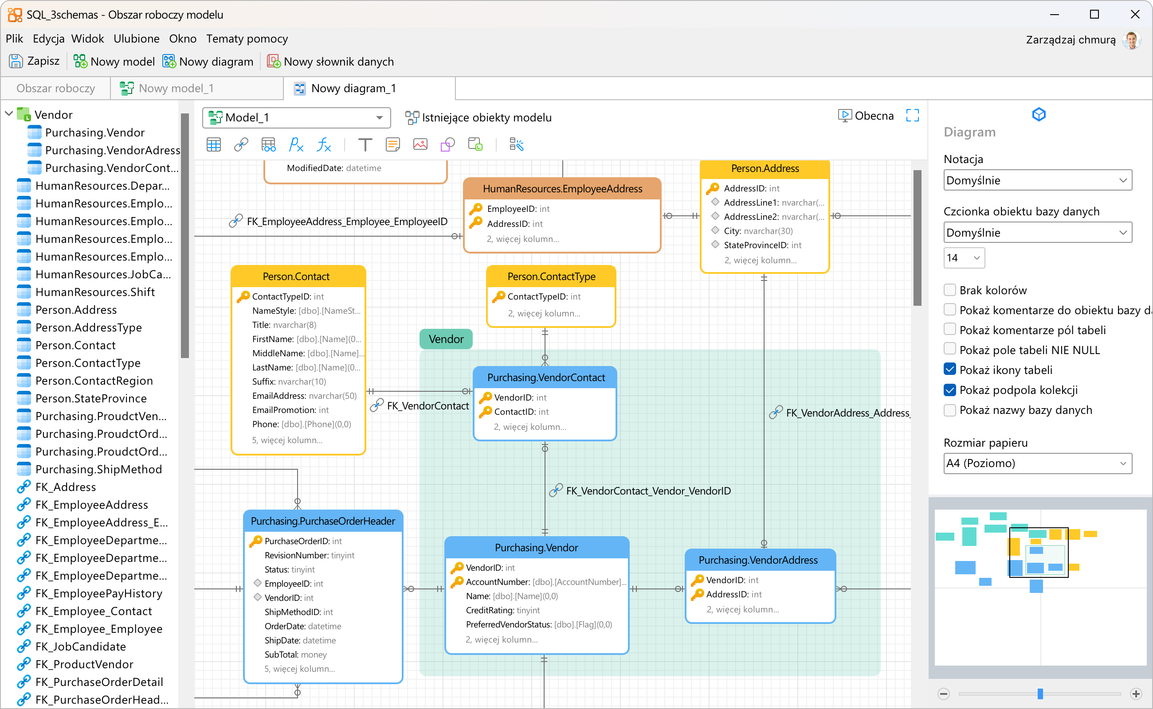The image size is (1153, 709).
Task: Click the fullscreen expand icon
Action: pos(912,115)
